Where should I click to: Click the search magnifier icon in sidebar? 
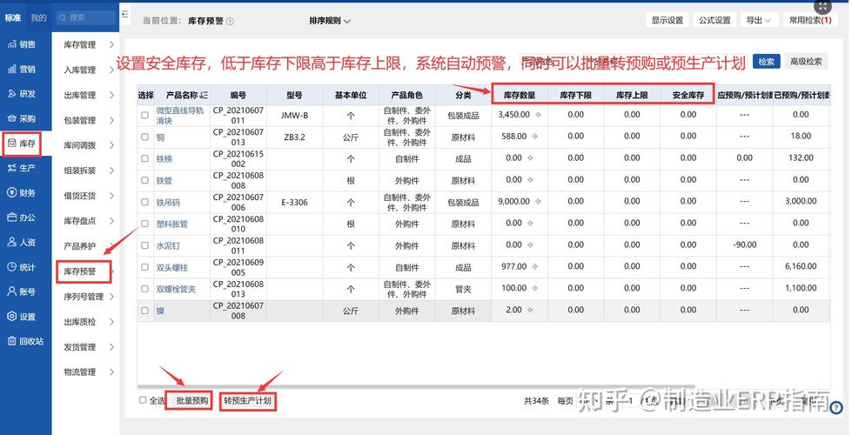click(63, 18)
